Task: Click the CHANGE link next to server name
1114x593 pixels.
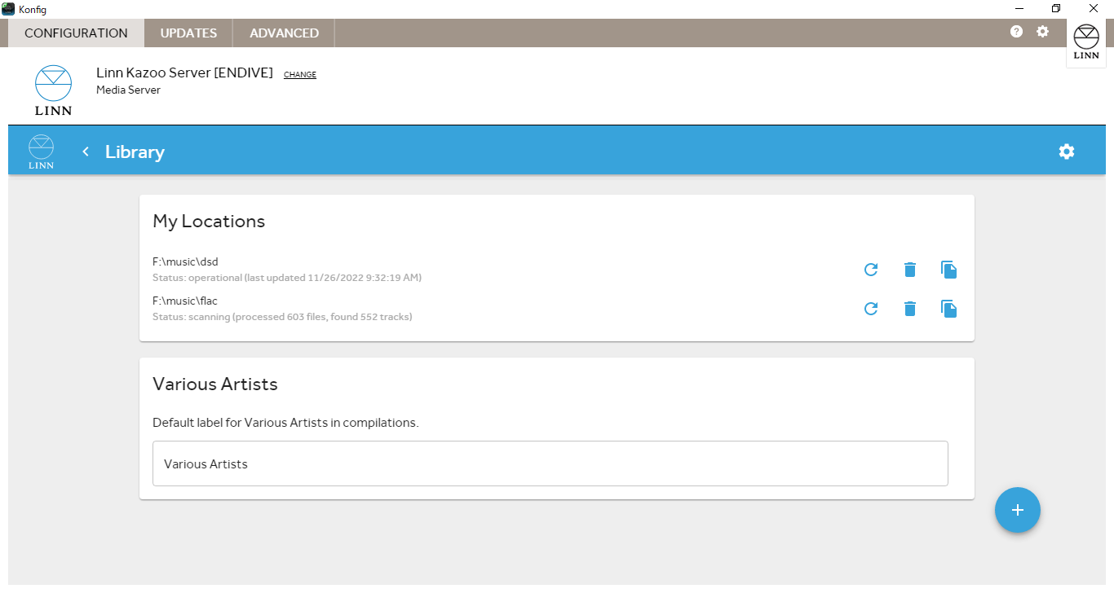Action: (300, 75)
